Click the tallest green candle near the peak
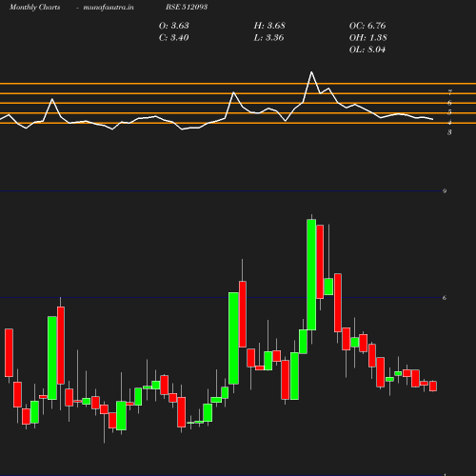The width and height of the screenshot is (476, 476). [x=311, y=274]
